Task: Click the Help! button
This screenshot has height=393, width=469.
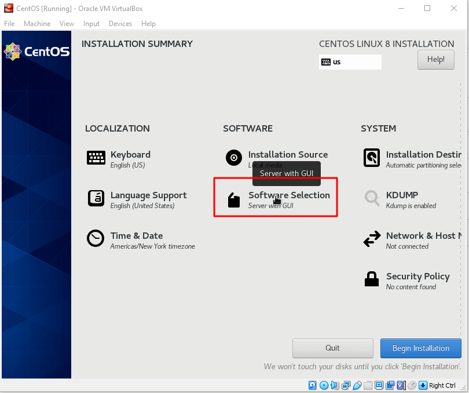Action: [436, 60]
